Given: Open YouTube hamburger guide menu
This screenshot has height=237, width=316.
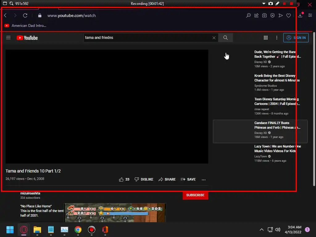Looking at the screenshot, I should 8,38.
